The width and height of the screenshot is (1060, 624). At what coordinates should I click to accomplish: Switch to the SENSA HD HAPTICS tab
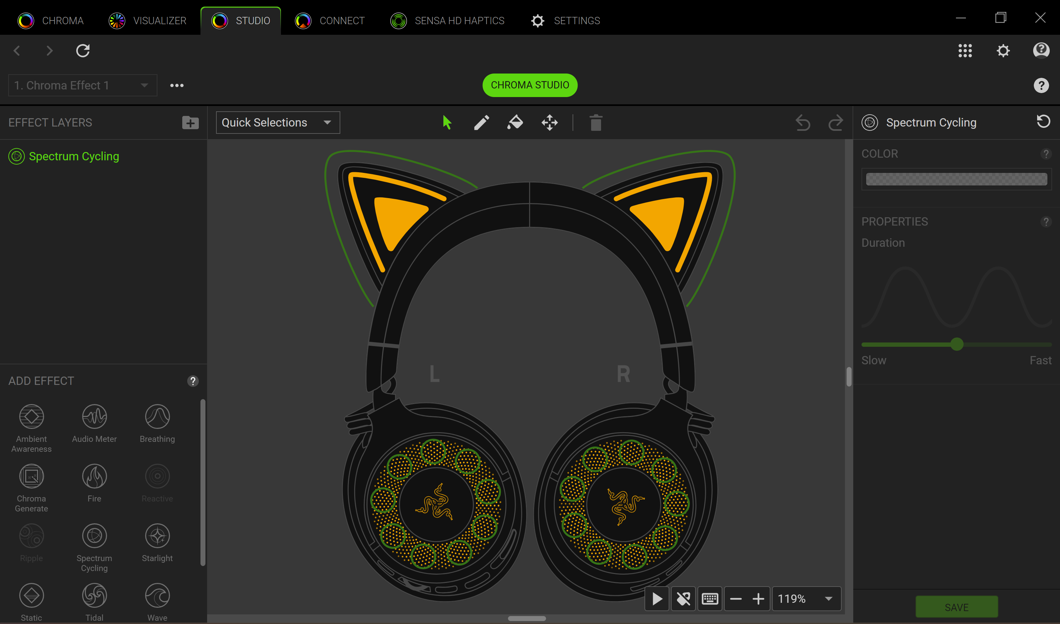(x=447, y=21)
